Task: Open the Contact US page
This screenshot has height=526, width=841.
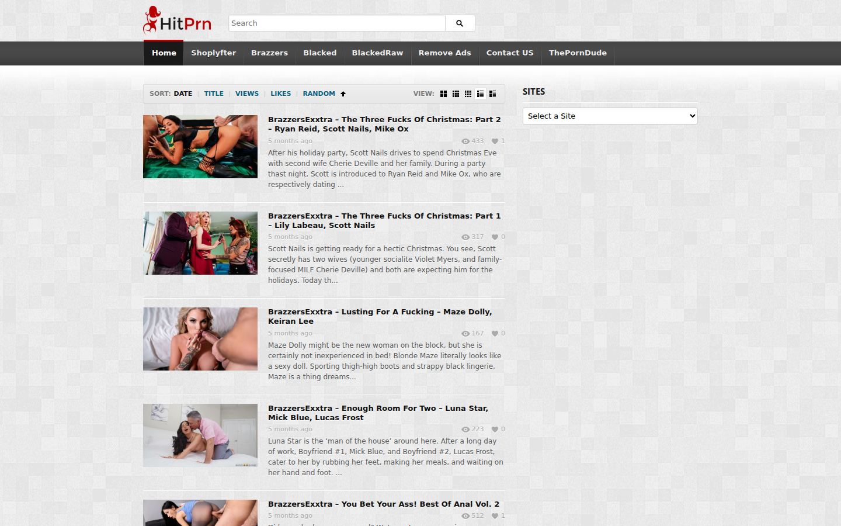Action: [x=510, y=53]
